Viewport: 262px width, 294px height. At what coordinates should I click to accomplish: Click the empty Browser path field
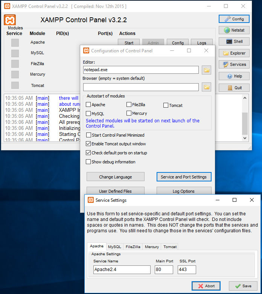(141, 87)
